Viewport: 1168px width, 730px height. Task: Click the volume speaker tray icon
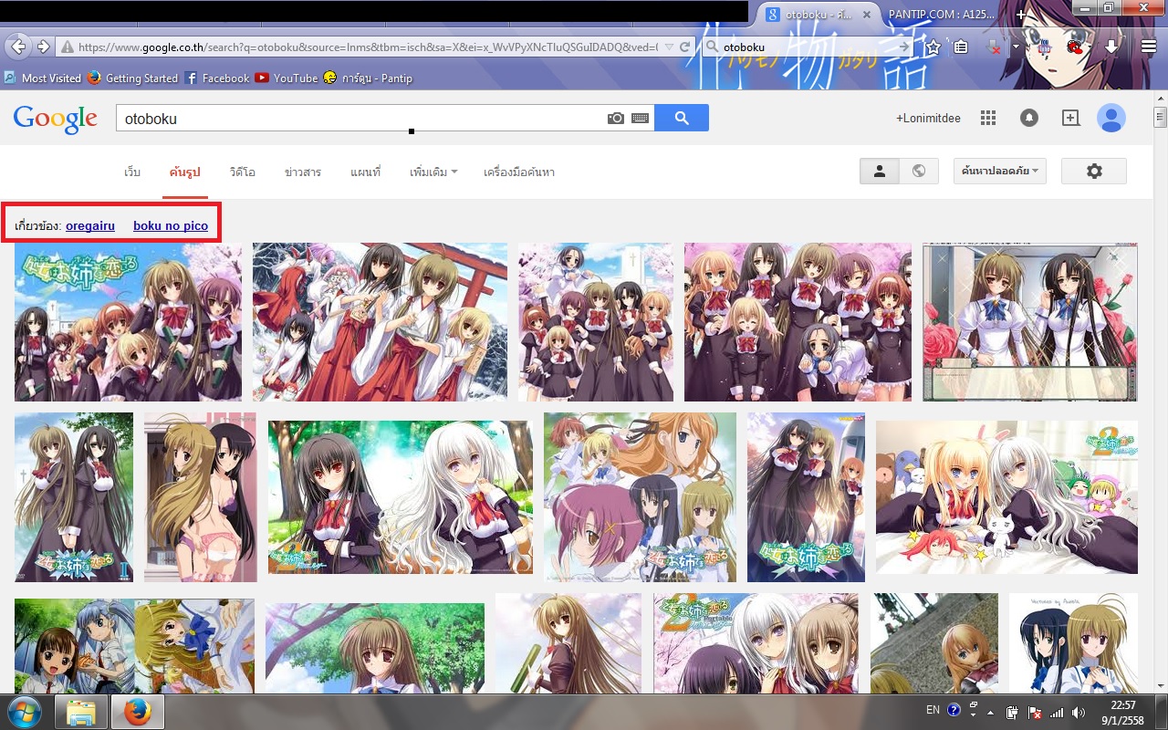[1078, 712]
